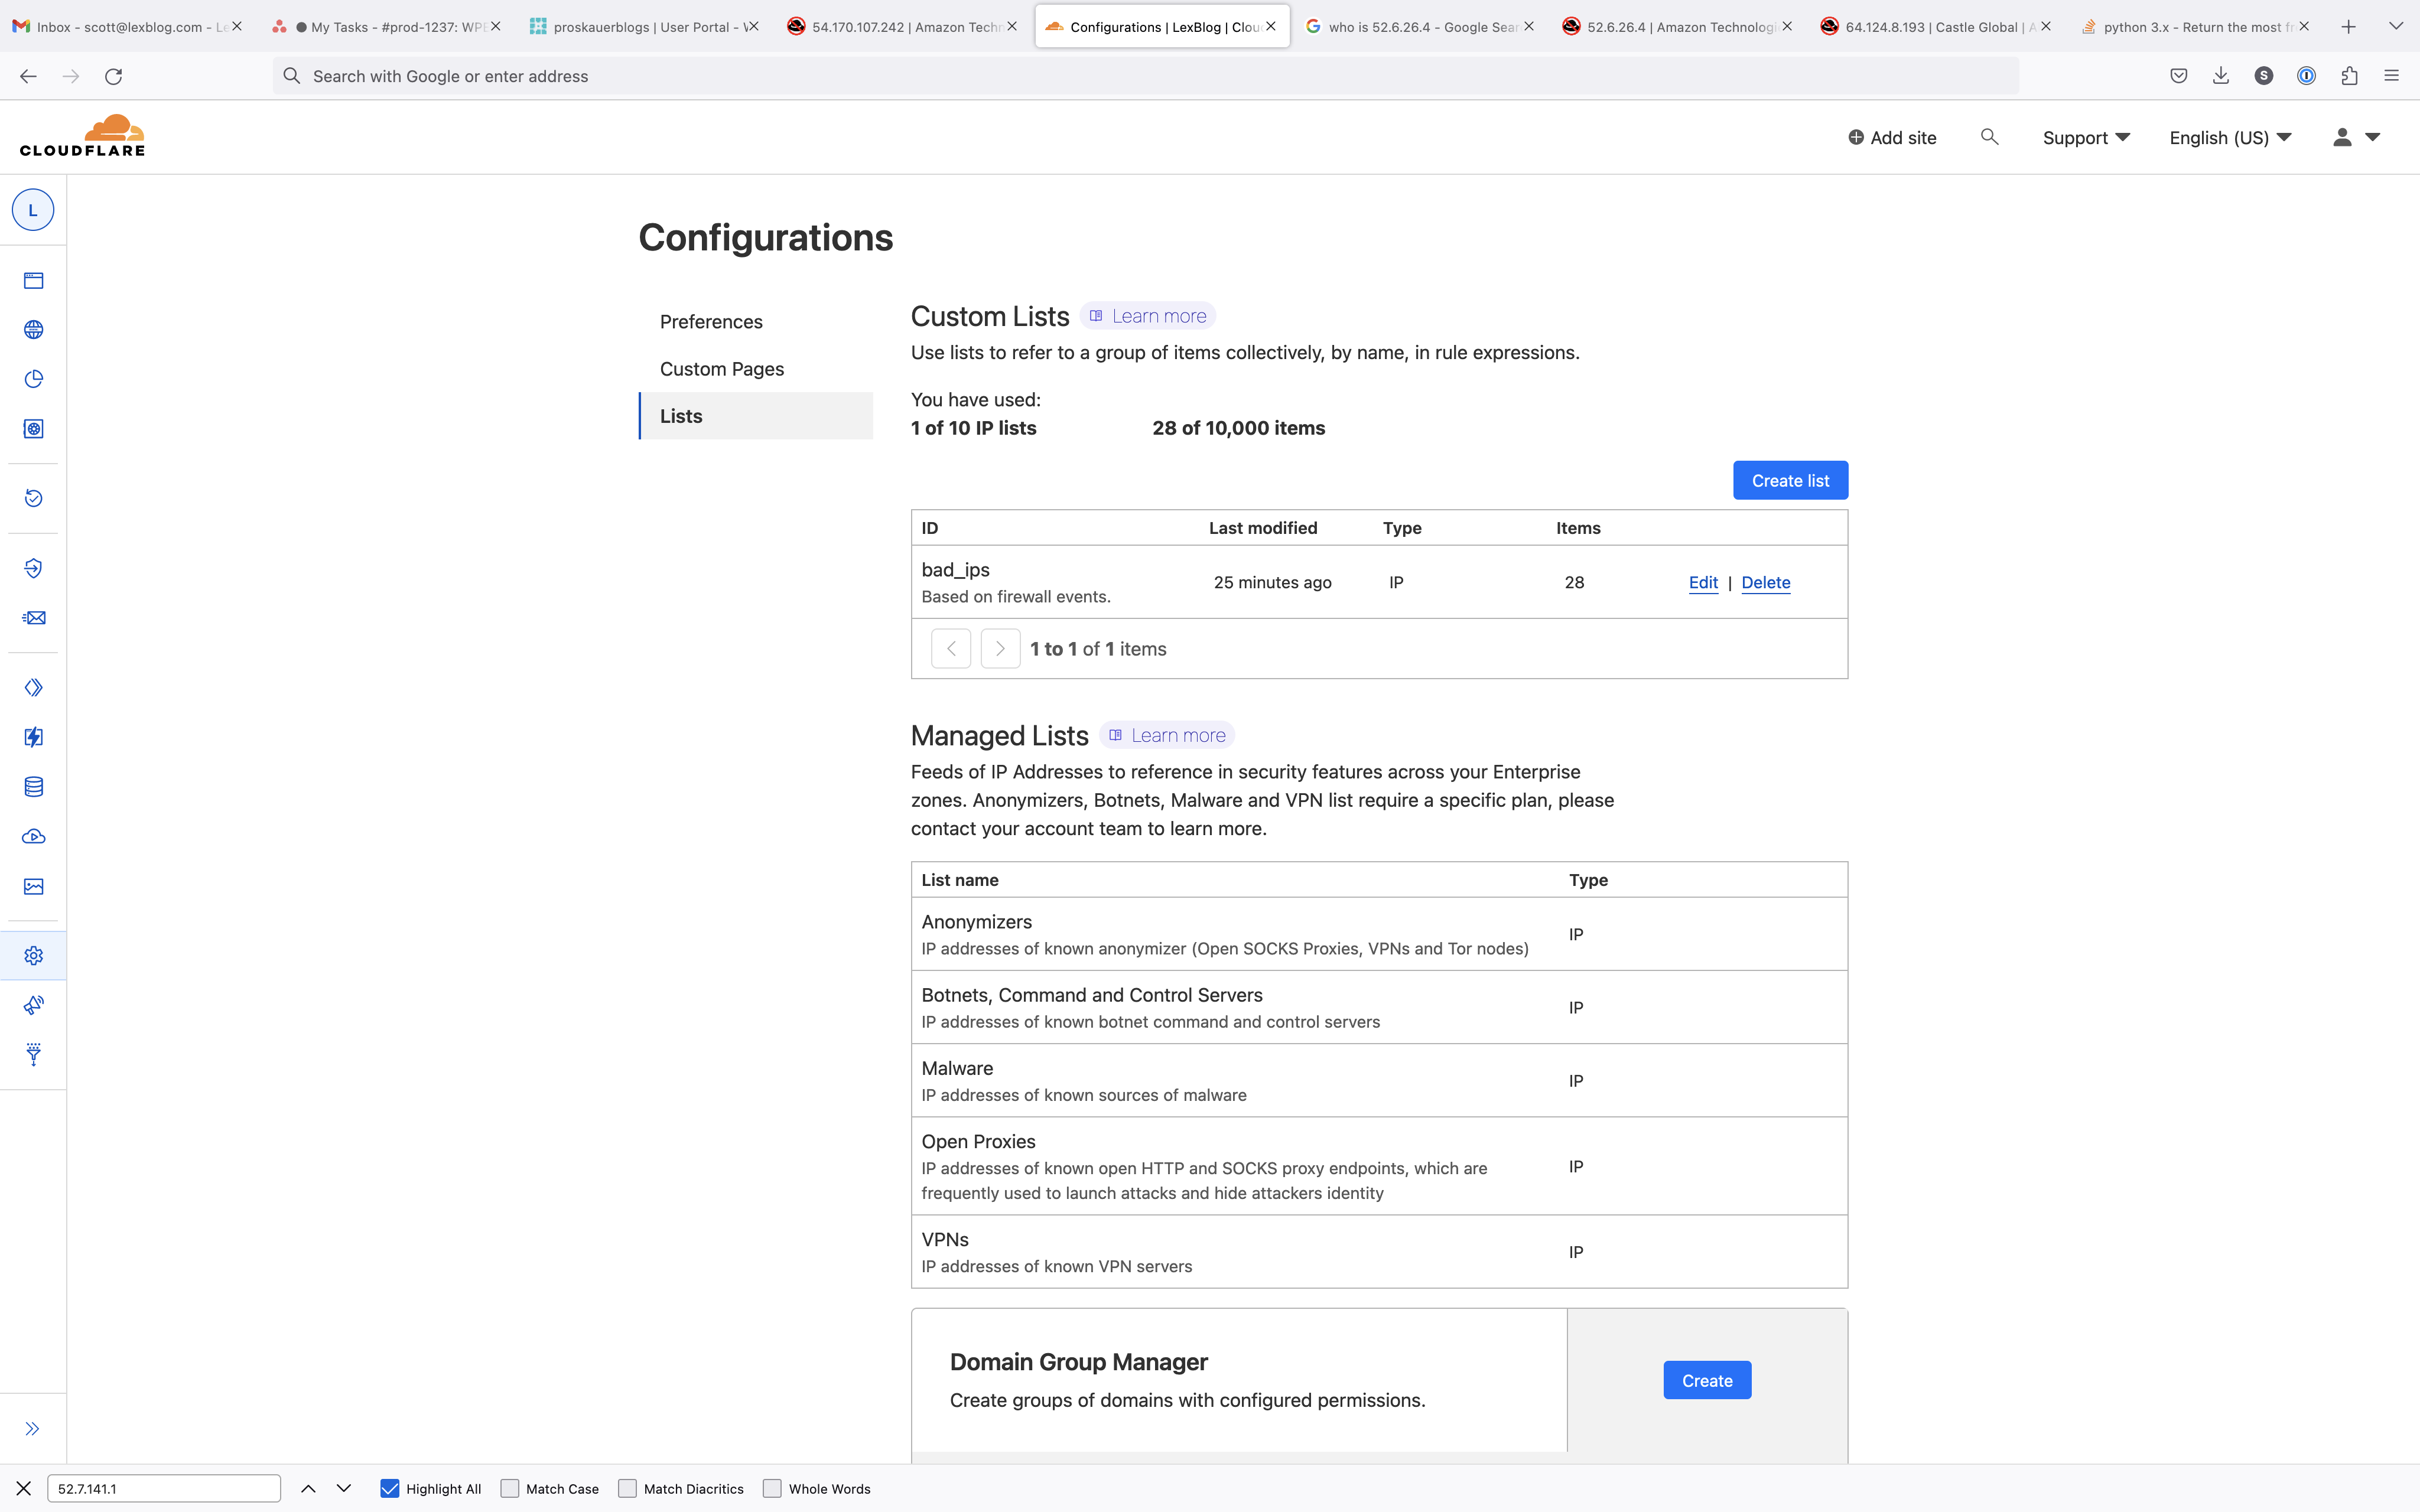Enable Match Diacritics checkbox
Viewport: 2420px width, 1512px height.
click(628, 1488)
